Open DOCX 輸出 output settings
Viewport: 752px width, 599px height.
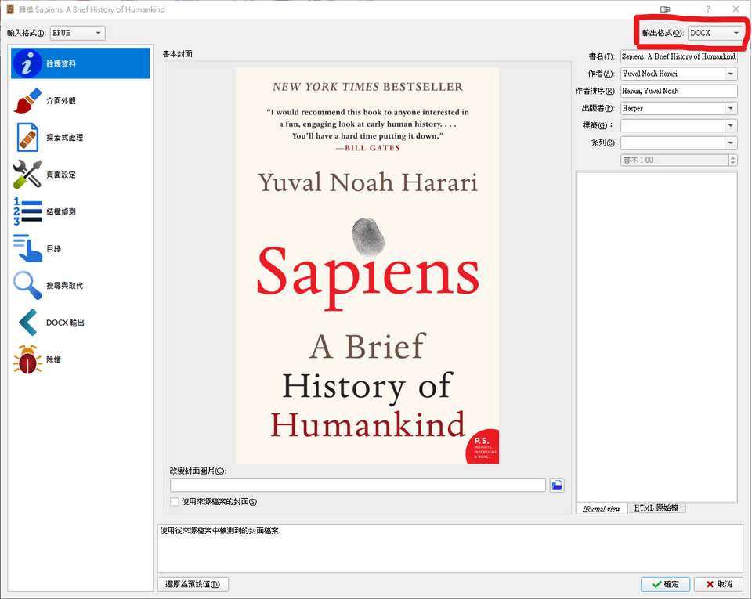(x=28, y=322)
